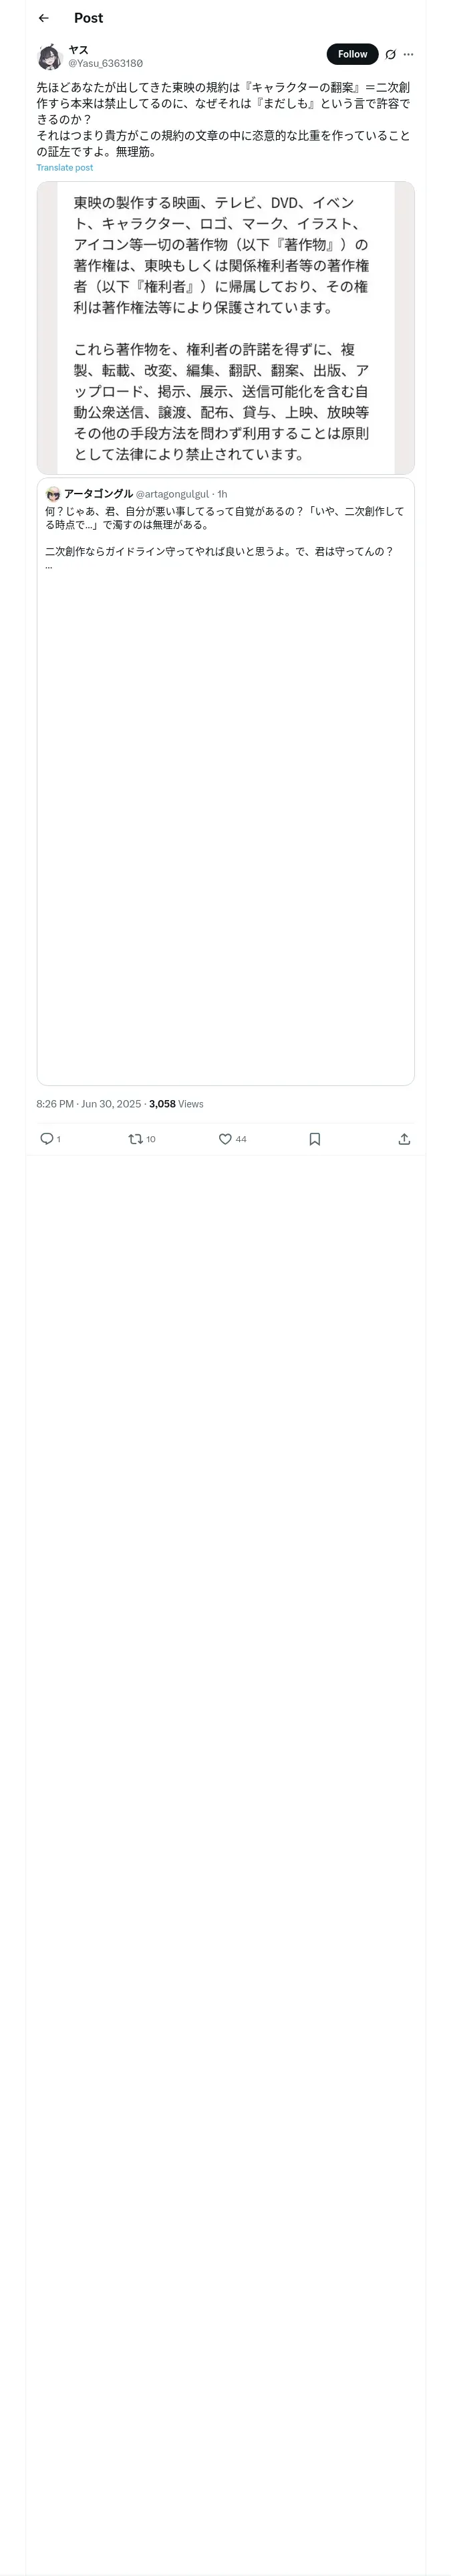This screenshot has width=451, height=2576.
Task: Click the ヤス display name
Action: pyautogui.click(x=78, y=49)
